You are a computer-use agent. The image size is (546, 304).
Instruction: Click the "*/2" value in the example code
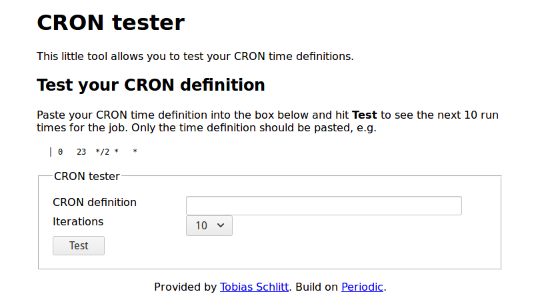point(102,152)
